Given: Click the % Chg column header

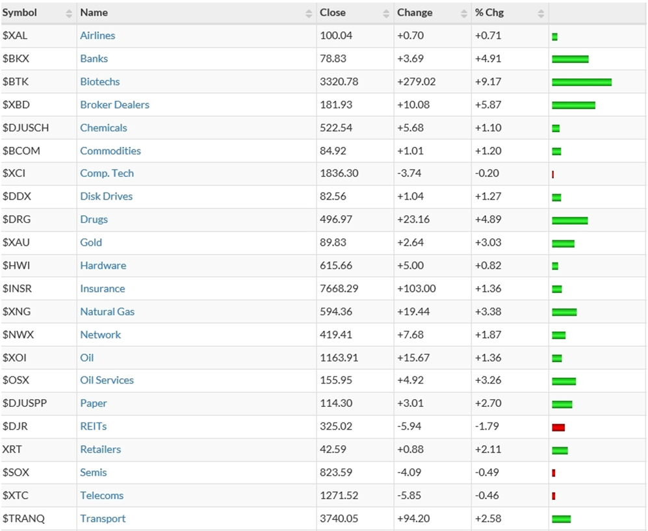Looking at the screenshot, I should (x=489, y=13).
